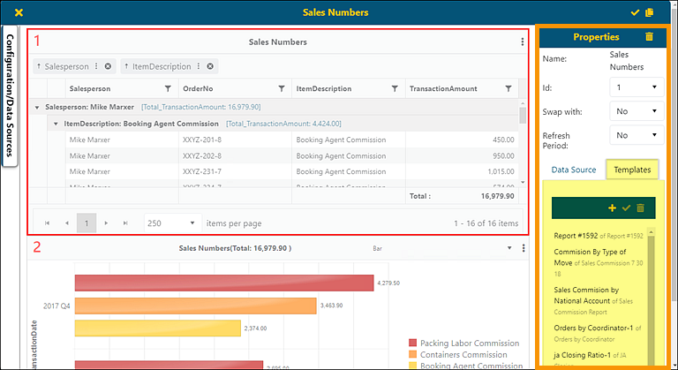Filter the Salesperson column
Screen dimensions: 678x370
(168, 88)
